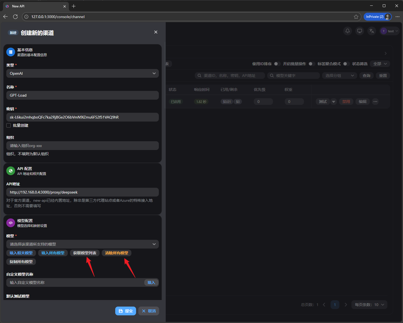Open the 状态筛选 全部 dropdown

coord(380,64)
